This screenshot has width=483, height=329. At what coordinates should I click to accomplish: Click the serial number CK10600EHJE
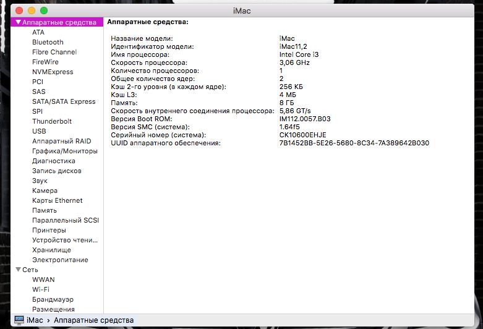point(303,135)
